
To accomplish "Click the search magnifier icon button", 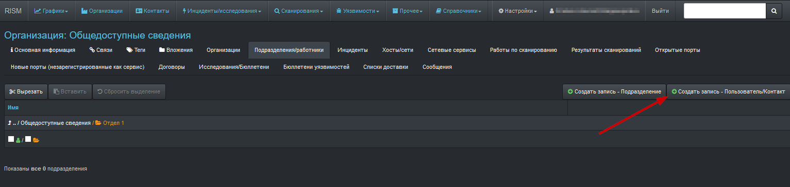I will click(774, 11).
